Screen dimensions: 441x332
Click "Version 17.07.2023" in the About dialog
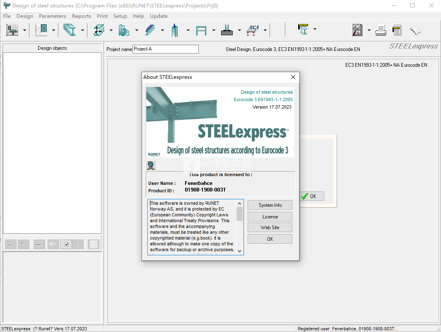272,107
